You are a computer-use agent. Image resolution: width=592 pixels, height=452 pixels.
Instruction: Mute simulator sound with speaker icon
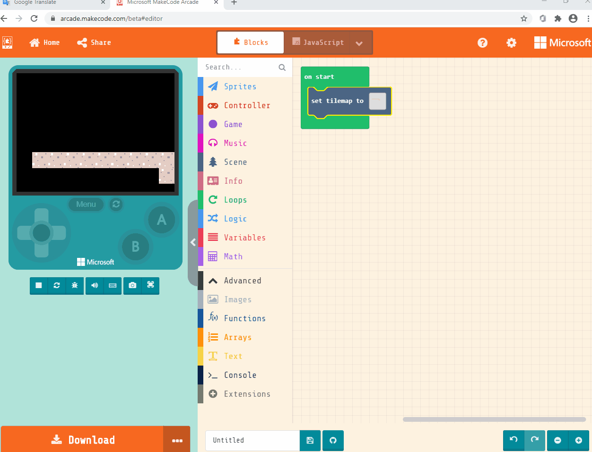(94, 285)
